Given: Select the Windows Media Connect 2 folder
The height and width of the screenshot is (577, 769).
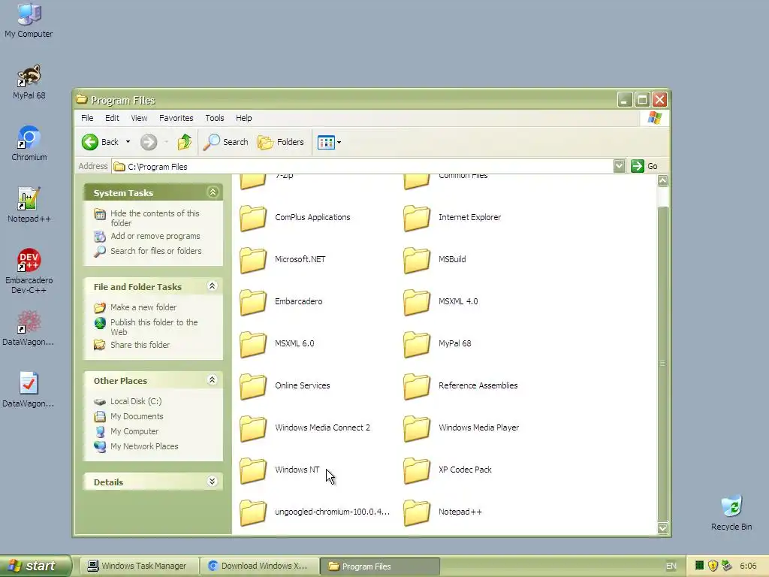Looking at the screenshot, I should (x=253, y=428).
